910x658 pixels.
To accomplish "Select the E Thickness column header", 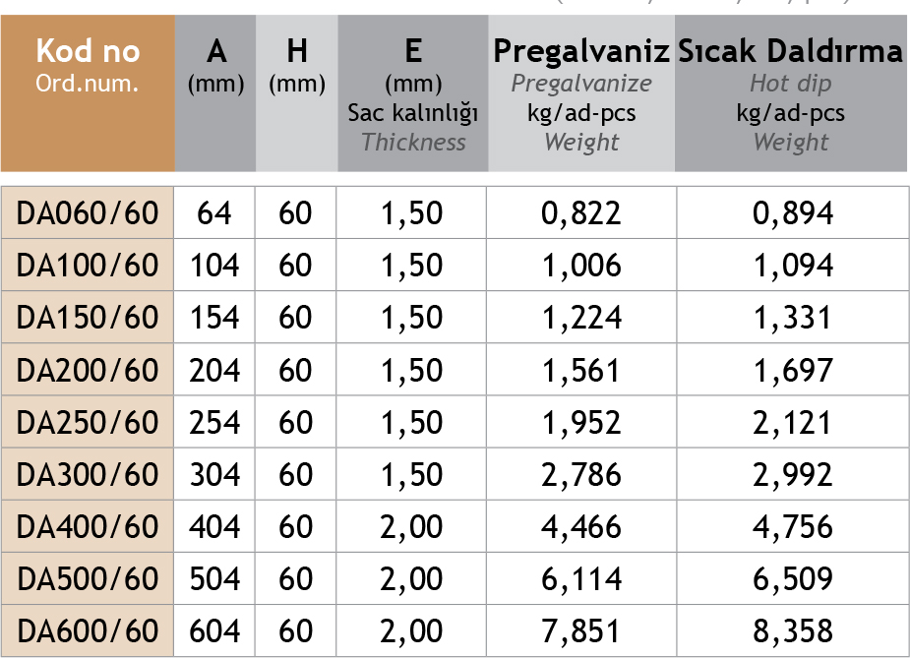I will 412,93.
